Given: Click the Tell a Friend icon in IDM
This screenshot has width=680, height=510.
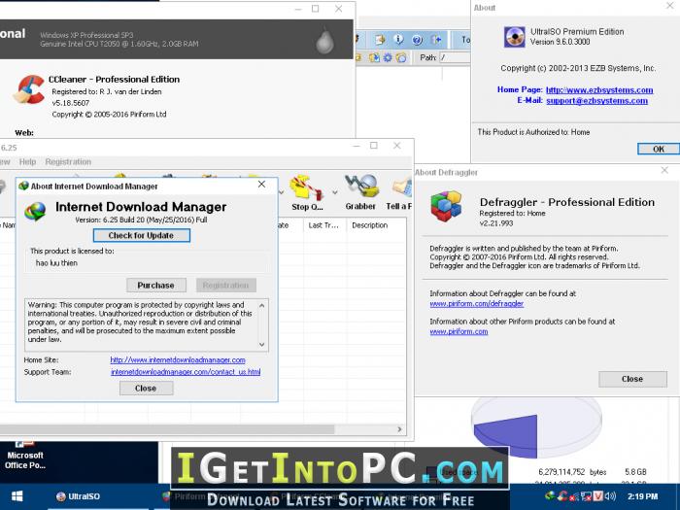Looking at the screenshot, I should [x=401, y=192].
